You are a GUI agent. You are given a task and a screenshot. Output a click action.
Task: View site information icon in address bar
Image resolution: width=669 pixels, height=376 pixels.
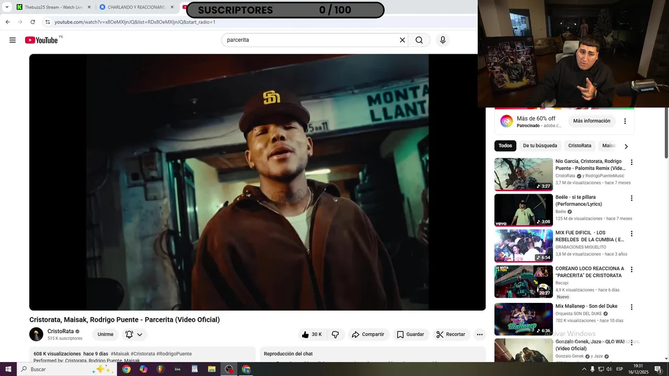48,22
